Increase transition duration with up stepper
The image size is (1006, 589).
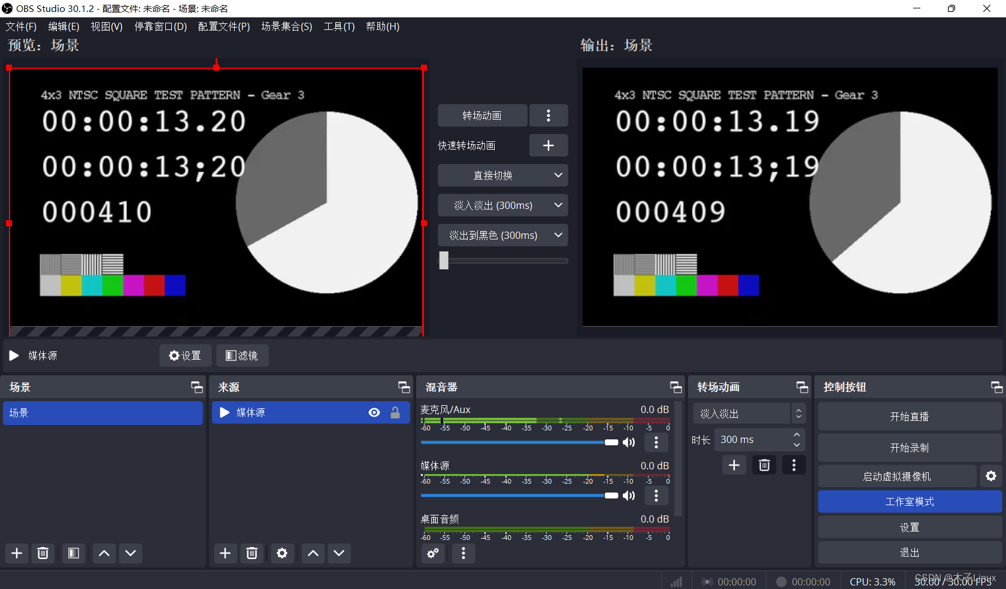point(797,435)
